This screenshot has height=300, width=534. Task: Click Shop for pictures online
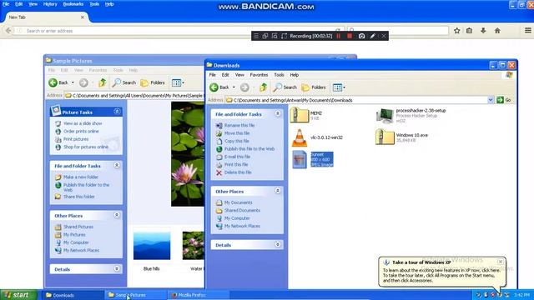pos(86,147)
